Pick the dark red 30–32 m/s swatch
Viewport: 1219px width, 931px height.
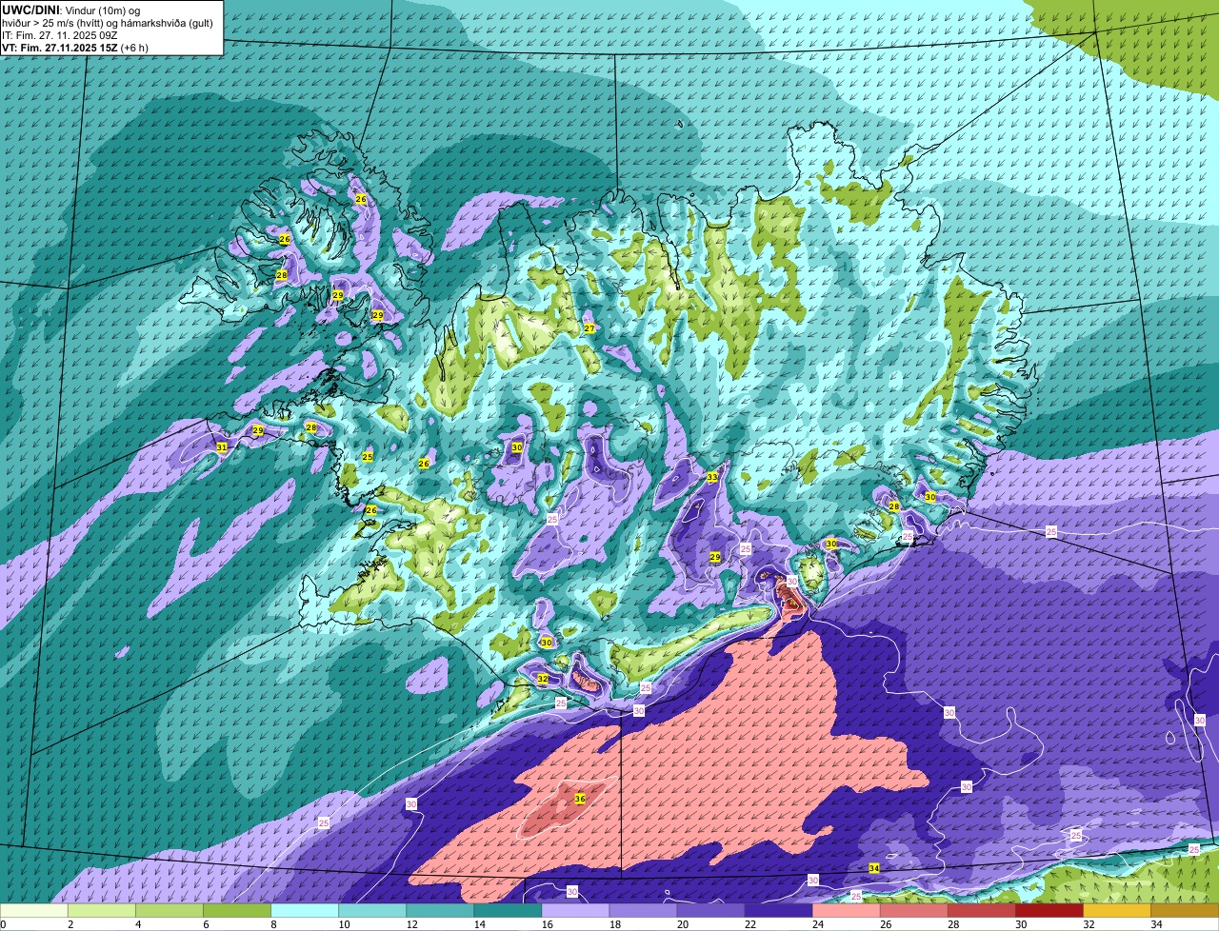click(x=1049, y=911)
